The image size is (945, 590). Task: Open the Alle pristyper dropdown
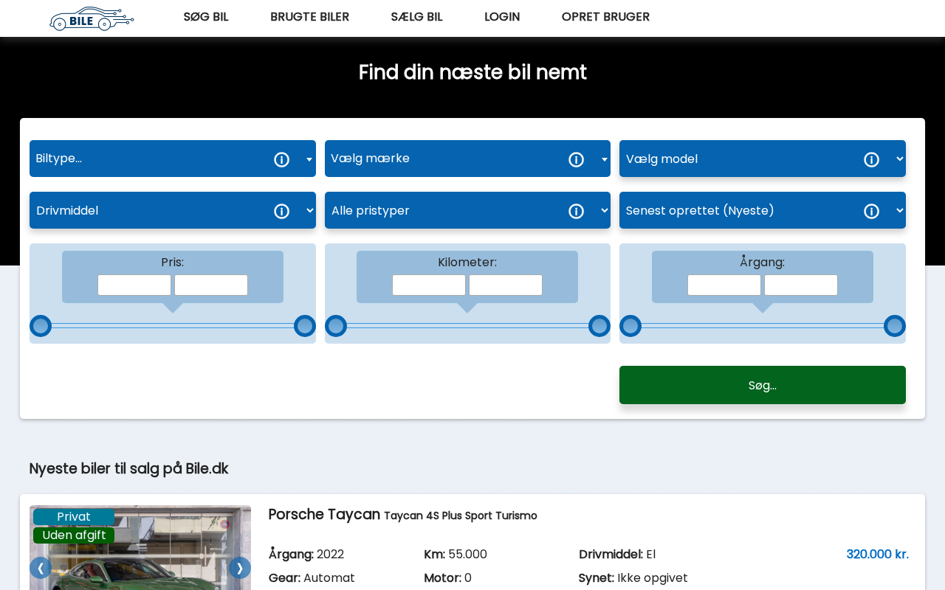[467, 210]
